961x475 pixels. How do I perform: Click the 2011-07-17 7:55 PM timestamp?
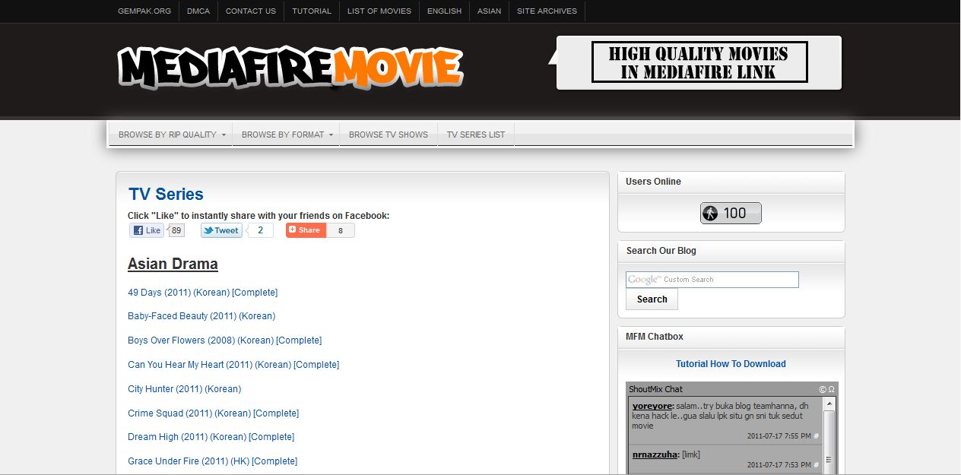pyautogui.click(x=779, y=436)
